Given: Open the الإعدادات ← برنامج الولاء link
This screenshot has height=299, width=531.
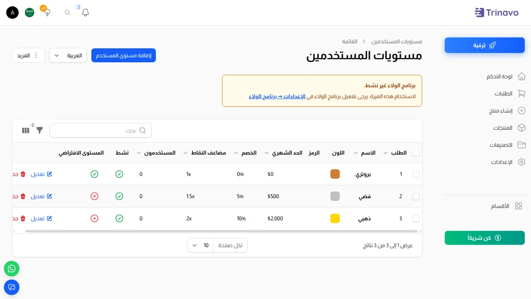Looking at the screenshot, I should [277, 96].
